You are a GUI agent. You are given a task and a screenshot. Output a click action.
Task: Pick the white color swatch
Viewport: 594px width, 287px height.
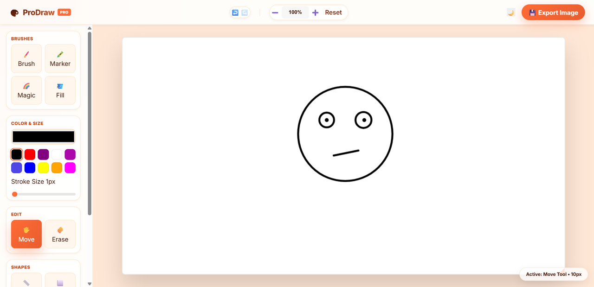point(57,154)
